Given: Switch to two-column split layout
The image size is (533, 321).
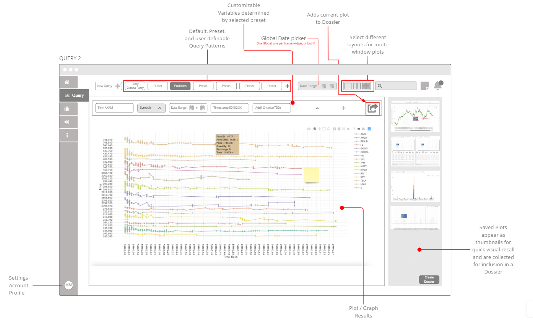Looking at the screenshot, I should (x=357, y=86).
